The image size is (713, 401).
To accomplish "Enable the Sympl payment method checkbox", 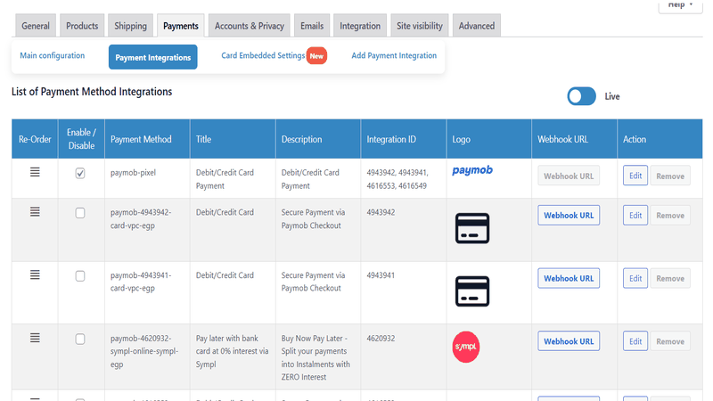I will (80, 340).
